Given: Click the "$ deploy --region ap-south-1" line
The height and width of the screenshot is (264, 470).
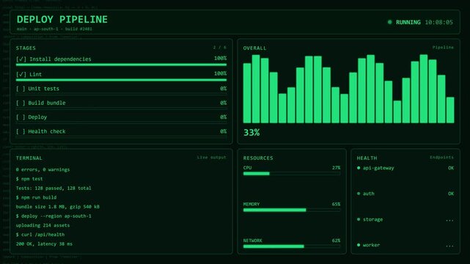Looking at the screenshot, I should point(54,216).
